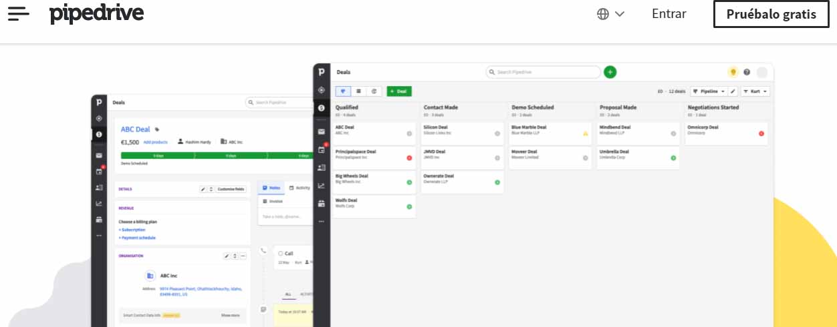Switch to forecast view toggle
Screen dimensions: 837x327
374,91
